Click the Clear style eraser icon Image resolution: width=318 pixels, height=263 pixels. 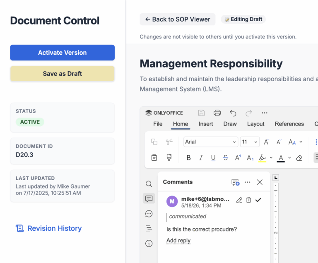click(x=299, y=158)
